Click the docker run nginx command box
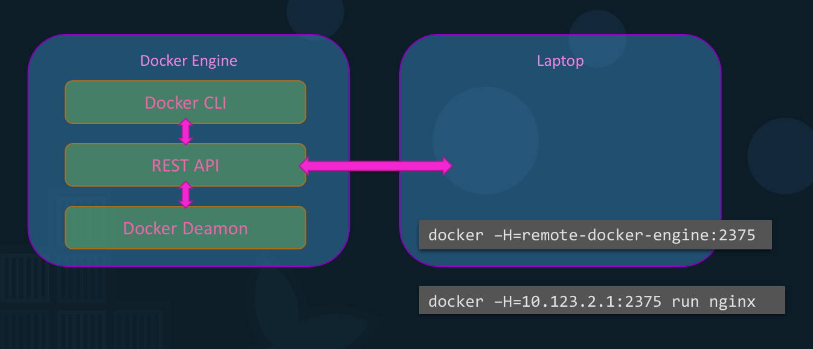 (x=602, y=300)
